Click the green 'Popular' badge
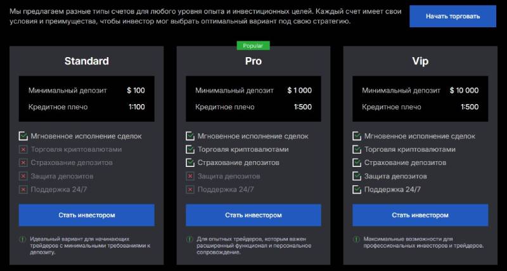 tap(253, 46)
